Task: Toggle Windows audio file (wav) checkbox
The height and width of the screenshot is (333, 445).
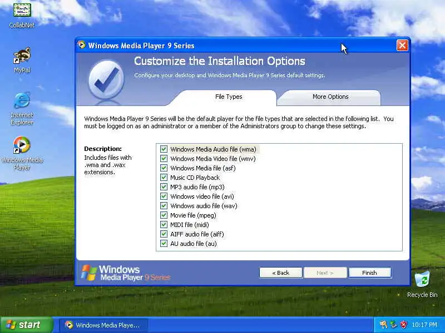Action: (x=164, y=205)
